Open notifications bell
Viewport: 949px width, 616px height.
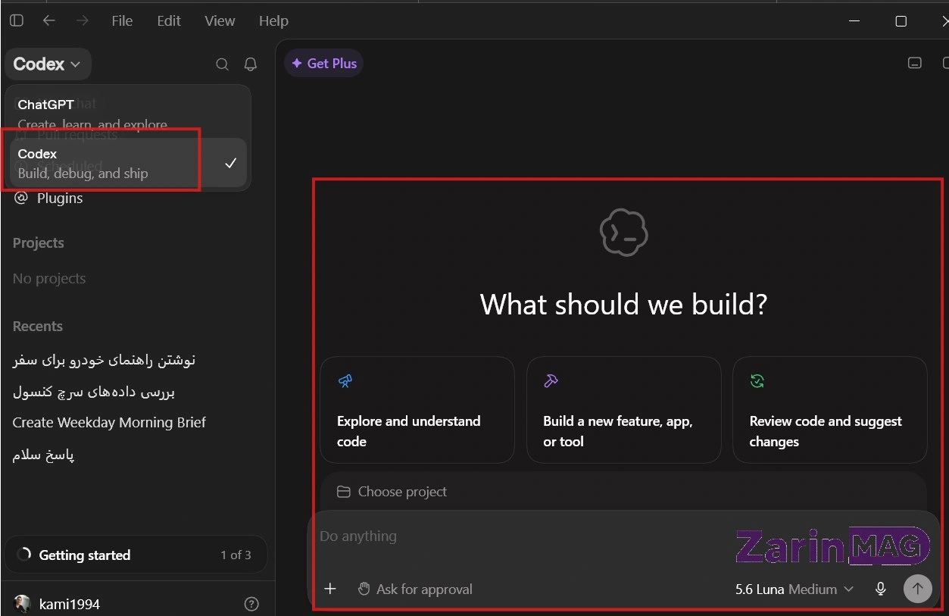coord(251,64)
